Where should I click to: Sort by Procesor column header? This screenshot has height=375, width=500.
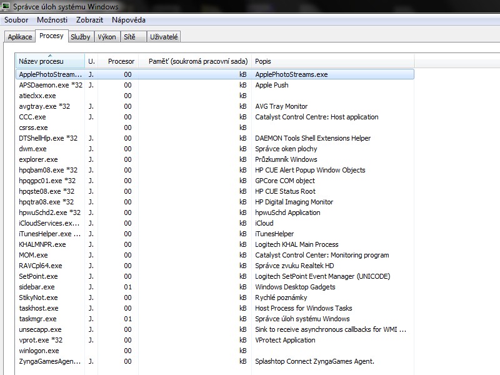tap(118, 61)
